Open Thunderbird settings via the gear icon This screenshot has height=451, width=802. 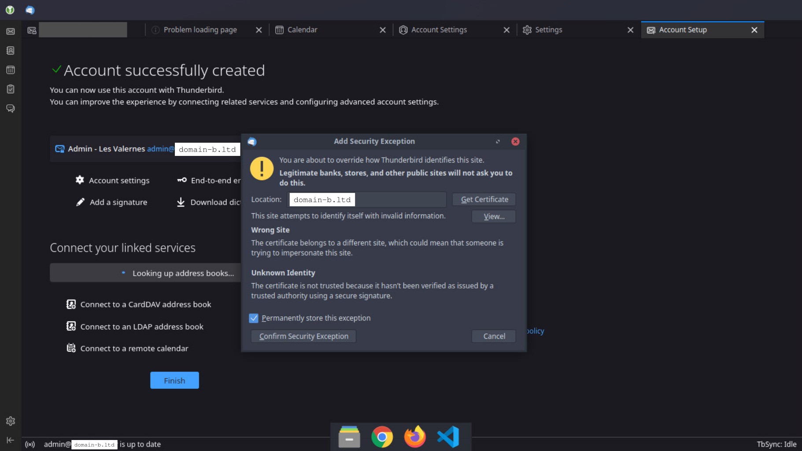pos(10,421)
